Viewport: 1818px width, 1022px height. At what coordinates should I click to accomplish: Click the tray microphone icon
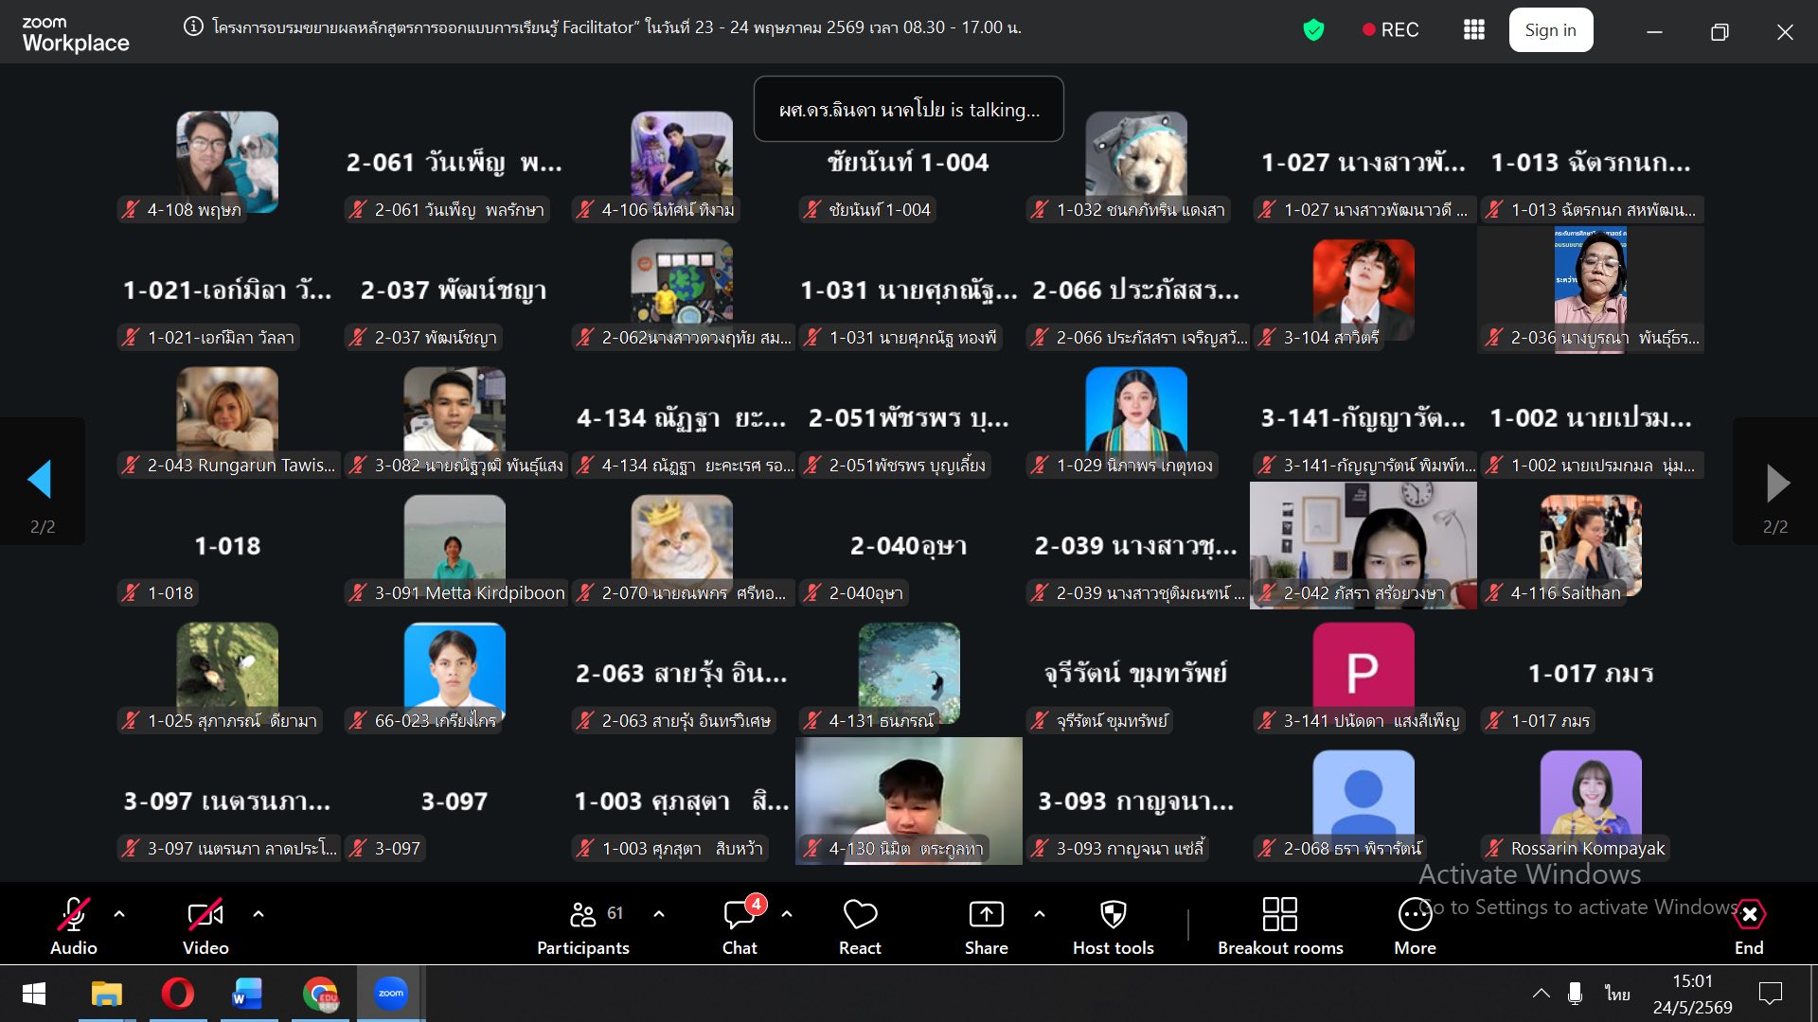[1575, 994]
